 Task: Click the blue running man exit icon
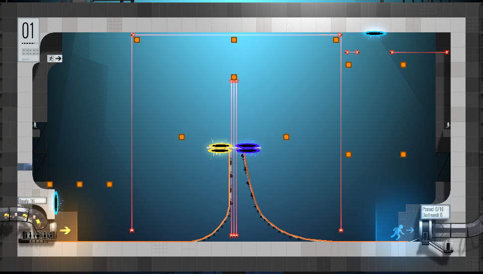(x=397, y=232)
